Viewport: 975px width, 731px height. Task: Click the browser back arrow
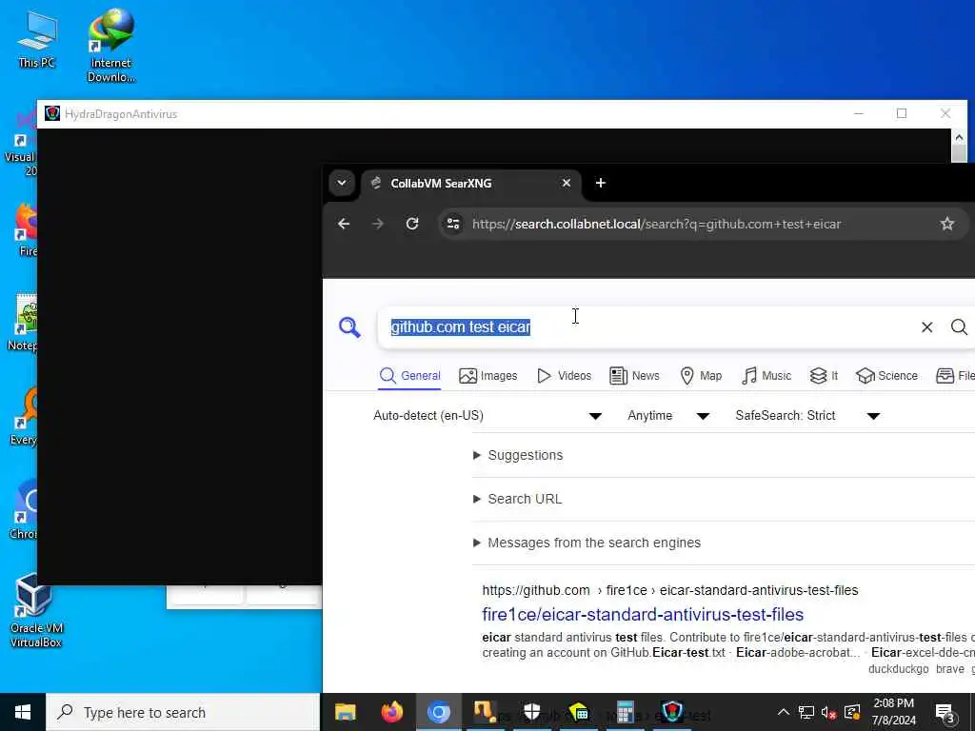coord(344,224)
